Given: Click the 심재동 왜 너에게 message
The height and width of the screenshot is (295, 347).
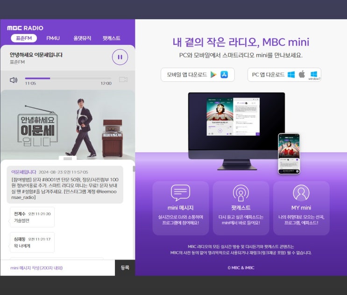Looking at the screenshot, I should click(32, 242).
